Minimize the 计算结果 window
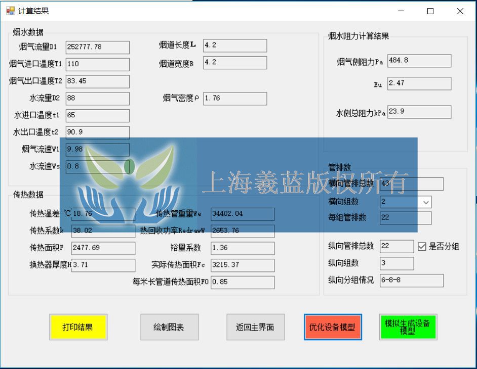The image size is (477, 369). 401,11
